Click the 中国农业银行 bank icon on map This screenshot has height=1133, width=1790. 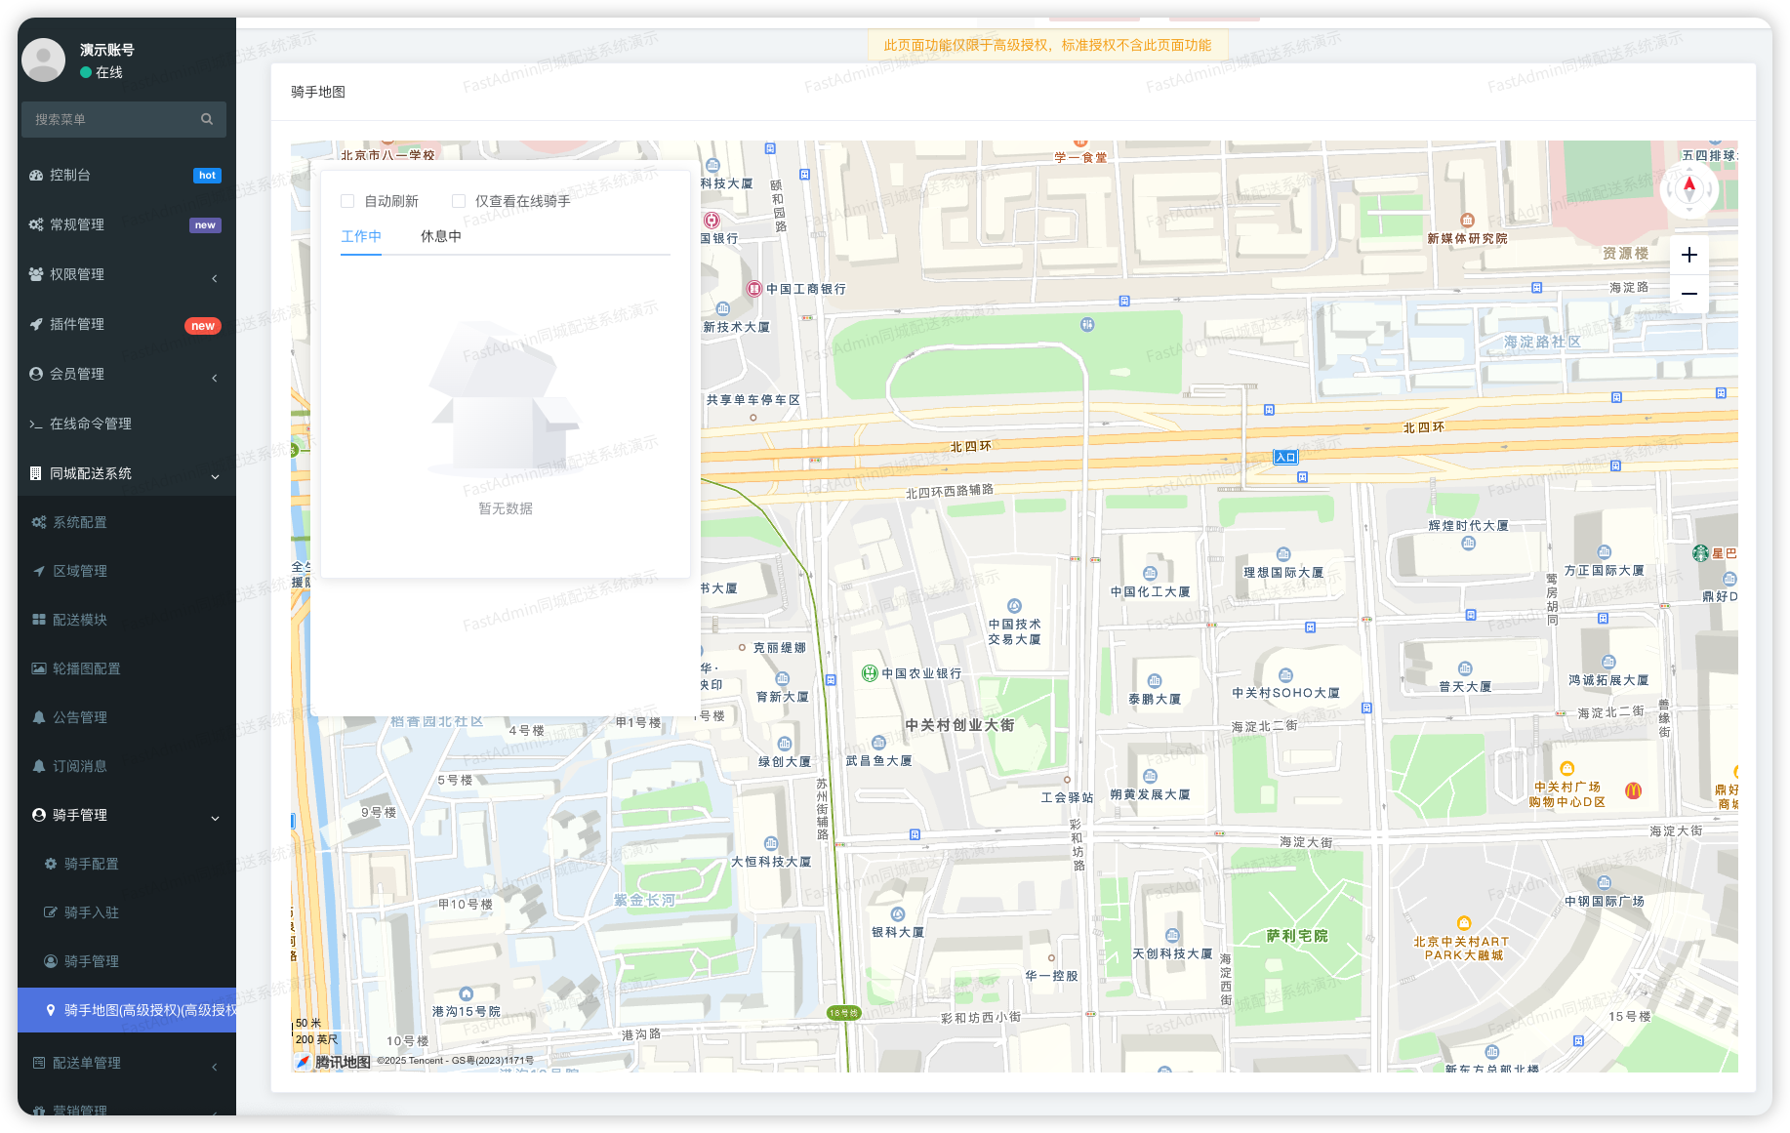tap(870, 673)
